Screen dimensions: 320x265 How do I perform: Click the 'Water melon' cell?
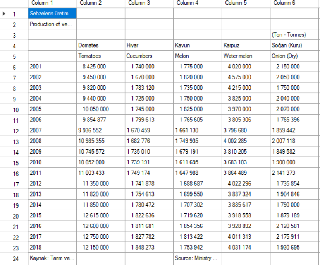click(246, 56)
